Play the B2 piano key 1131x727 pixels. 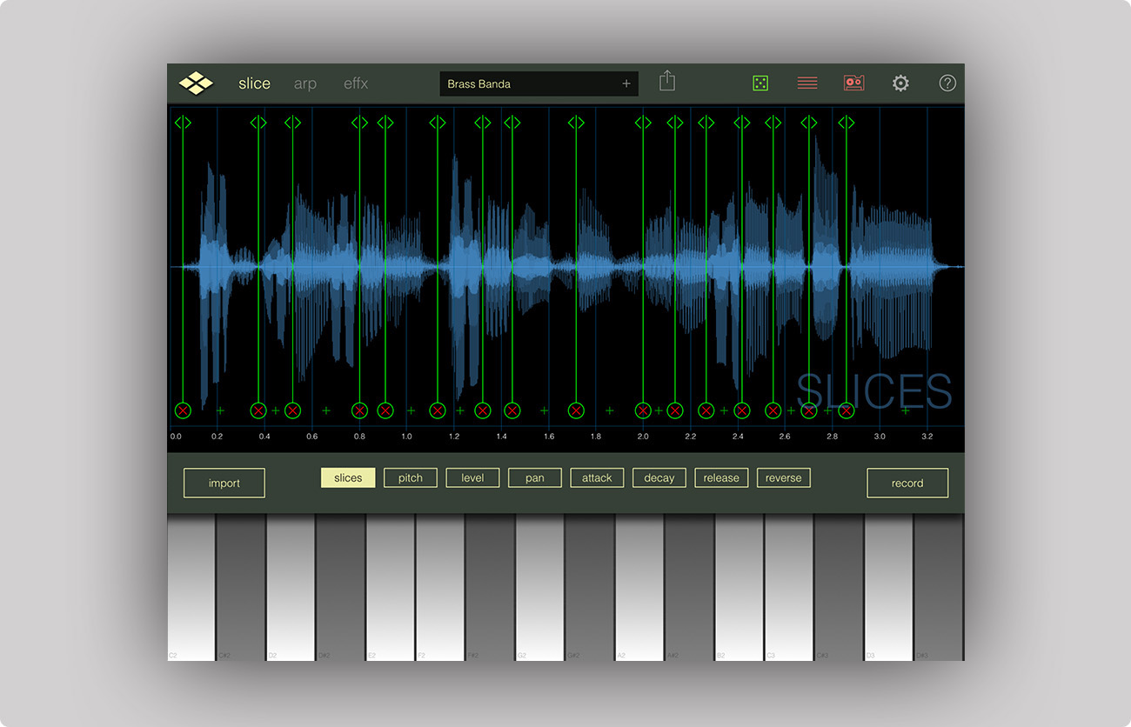pyautogui.click(x=739, y=587)
